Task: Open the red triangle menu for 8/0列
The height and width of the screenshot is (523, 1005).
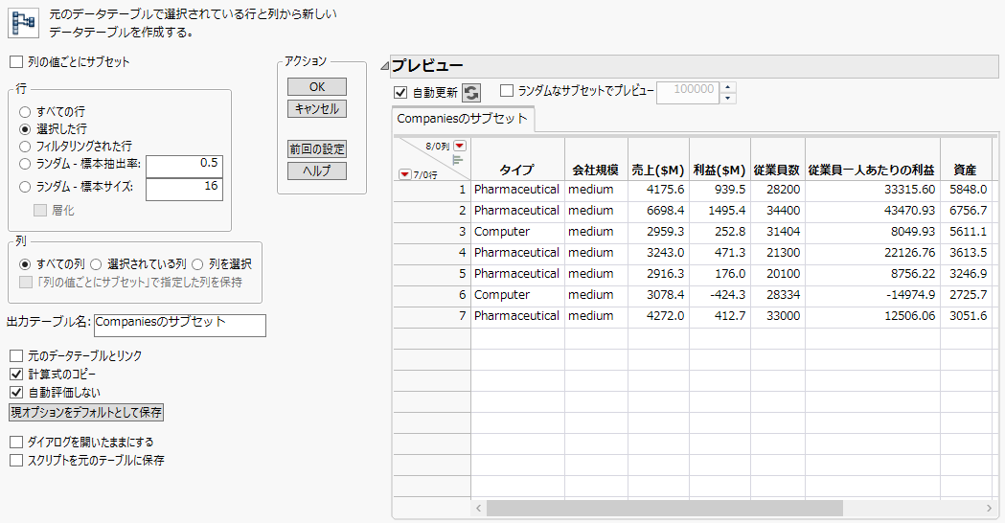Action: [459, 146]
